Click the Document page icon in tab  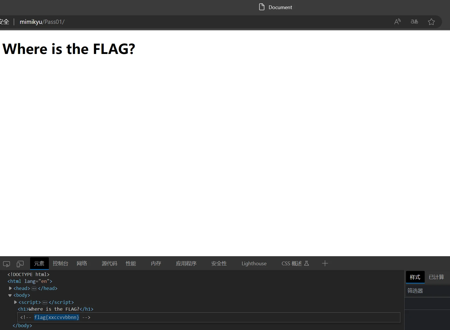click(x=262, y=7)
